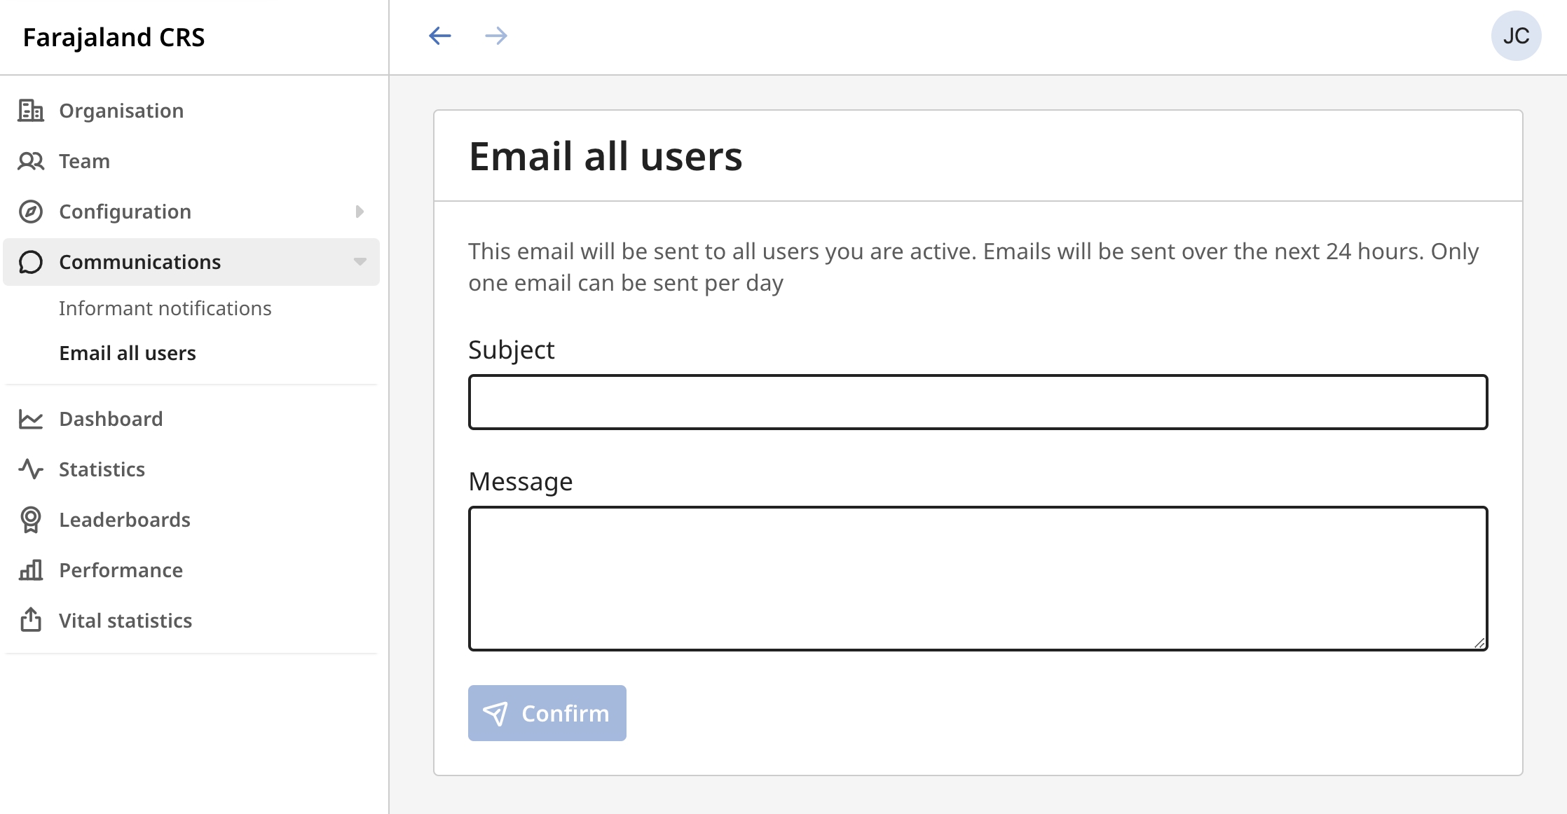This screenshot has height=814, width=1567.
Task: Focus the Subject text field
Action: tap(978, 402)
